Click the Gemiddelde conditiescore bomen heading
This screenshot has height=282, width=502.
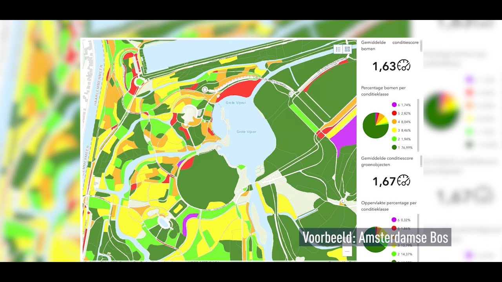click(390, 45)
